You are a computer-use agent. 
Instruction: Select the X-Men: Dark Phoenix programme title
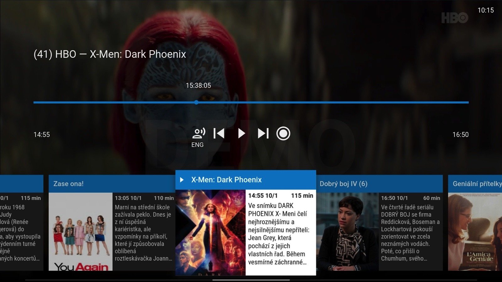point(226,180)
